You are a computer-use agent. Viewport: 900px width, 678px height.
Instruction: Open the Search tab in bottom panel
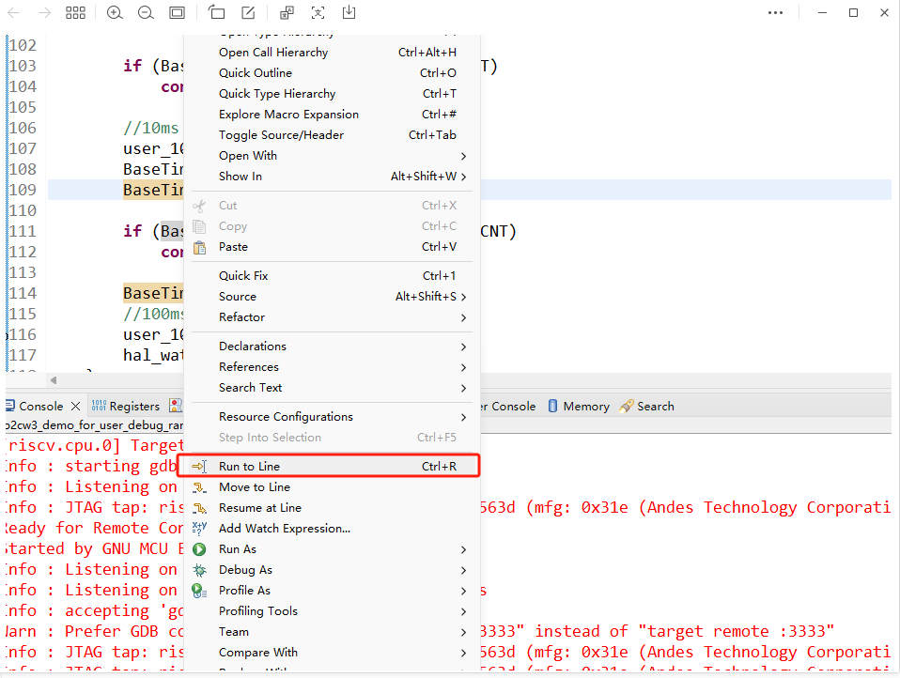pyautogui.click(x=646, y=407)
